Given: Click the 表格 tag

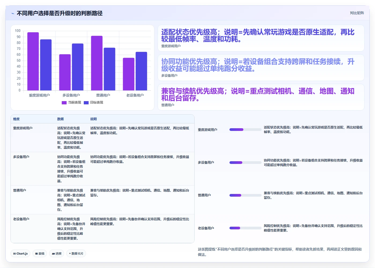Looking at the screenshot, I should click(x=40, y=254).
